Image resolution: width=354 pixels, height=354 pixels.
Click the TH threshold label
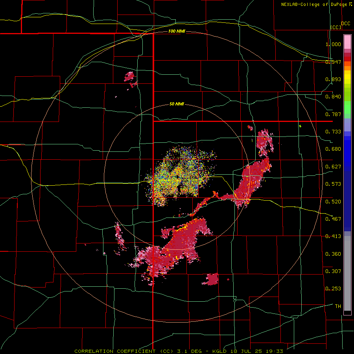point(338,306)
